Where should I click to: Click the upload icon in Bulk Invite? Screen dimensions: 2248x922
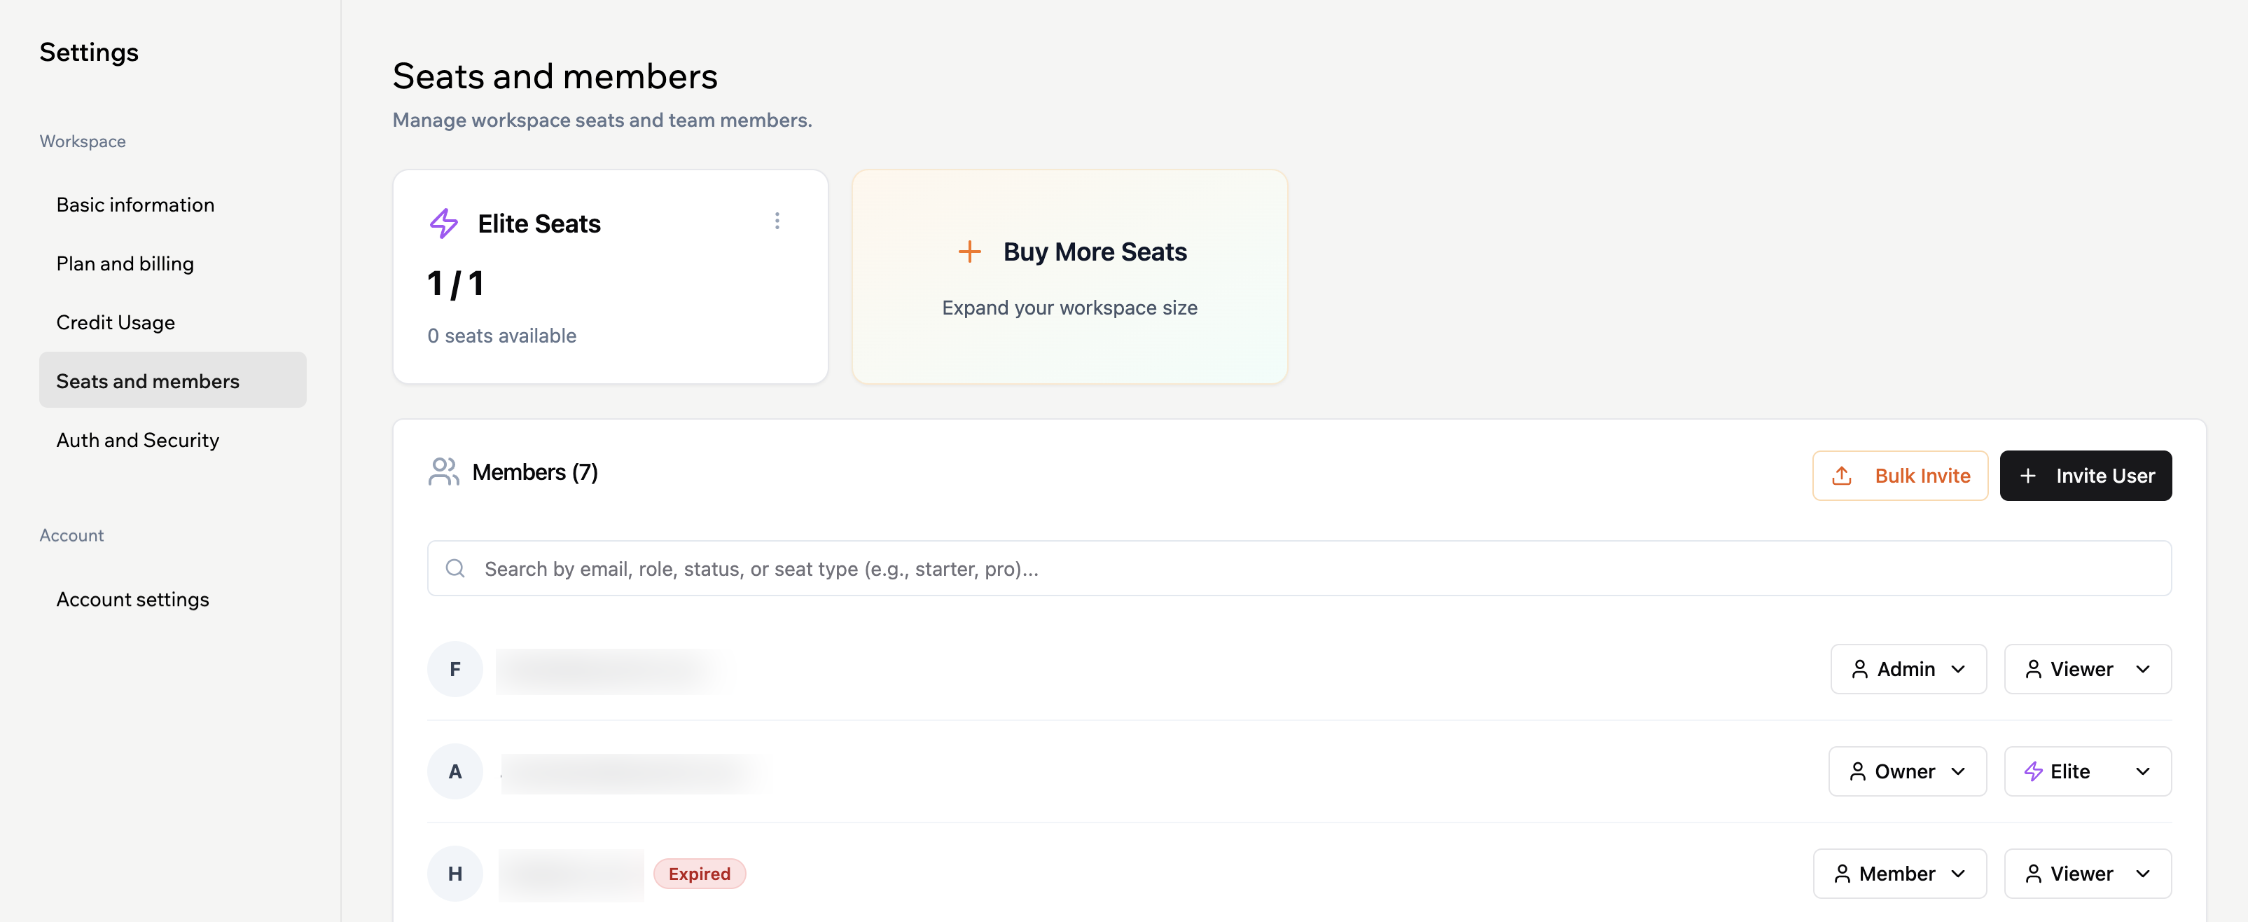(1841, 476)
